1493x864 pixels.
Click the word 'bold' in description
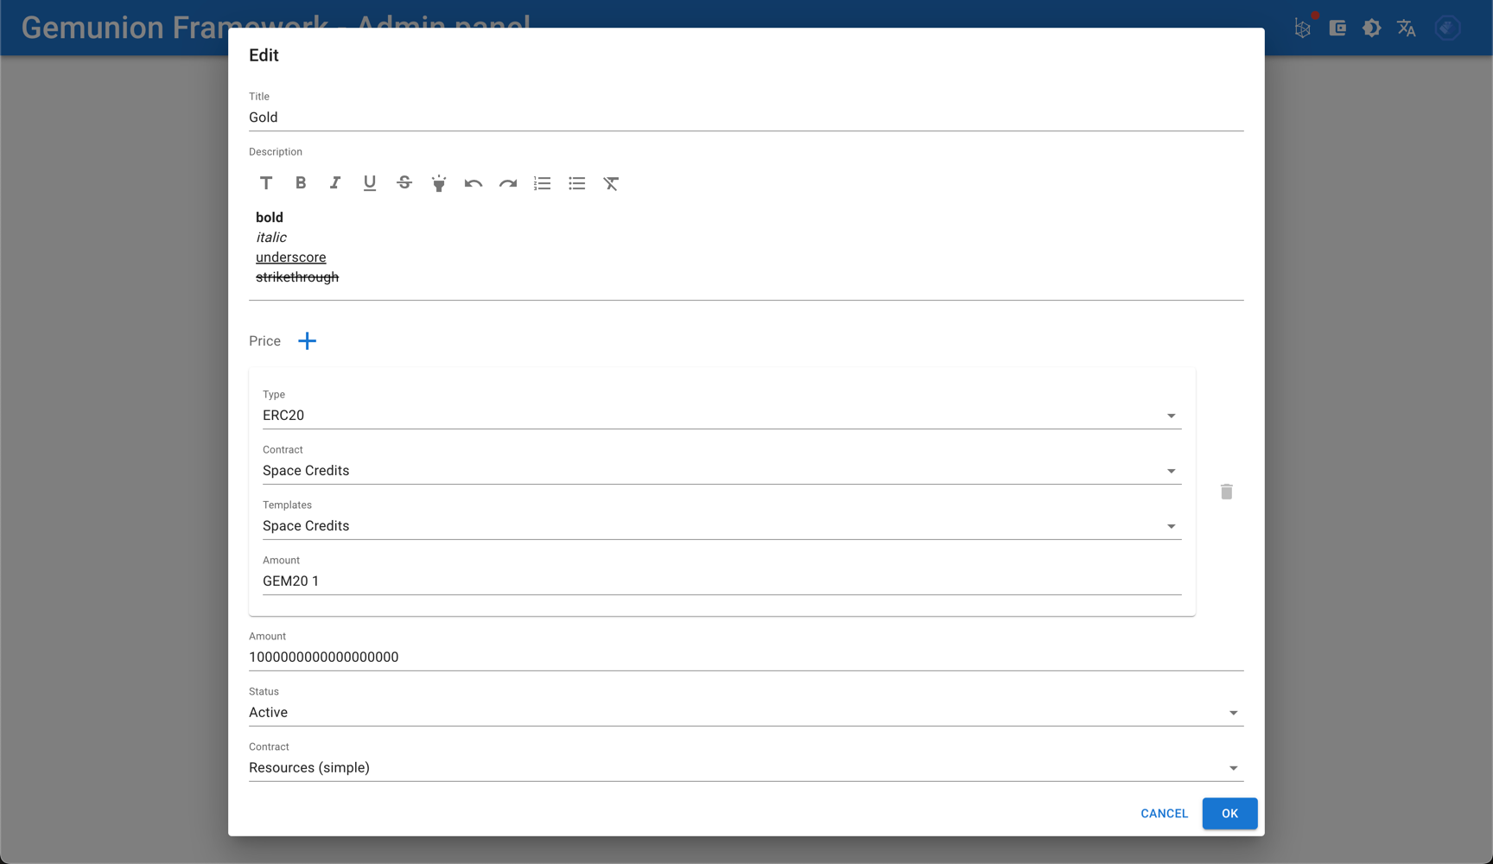pyautogui.click(x=270, y=218)
